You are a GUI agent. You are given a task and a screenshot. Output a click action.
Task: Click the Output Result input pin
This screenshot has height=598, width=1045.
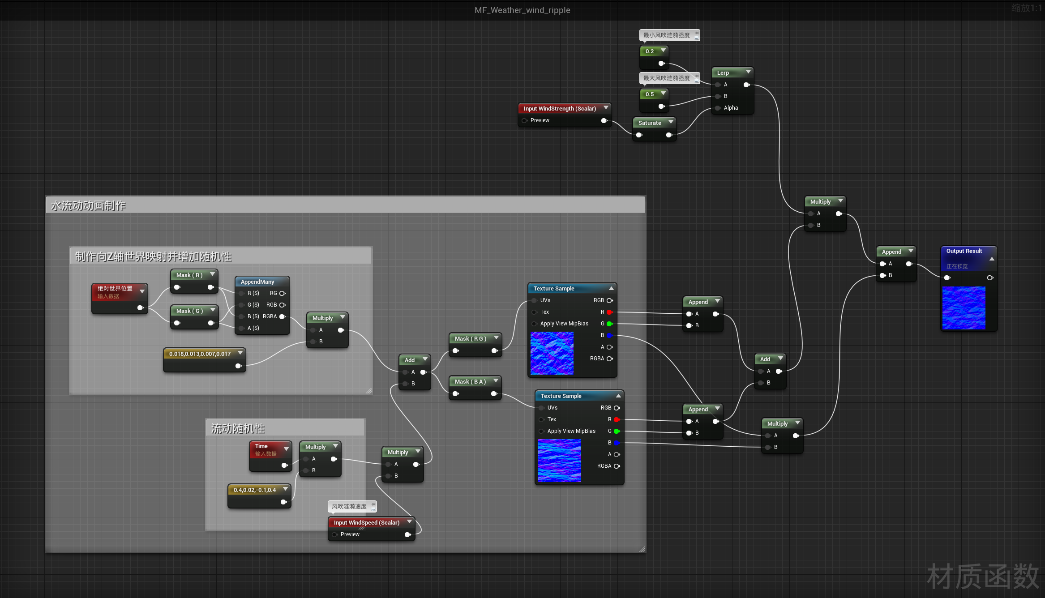pyautogui.click(x=947, y=278)
